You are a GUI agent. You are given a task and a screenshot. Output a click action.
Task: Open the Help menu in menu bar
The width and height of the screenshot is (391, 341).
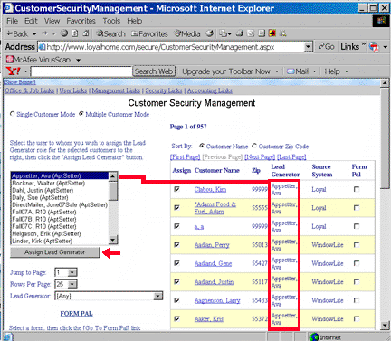coord(134,21)
